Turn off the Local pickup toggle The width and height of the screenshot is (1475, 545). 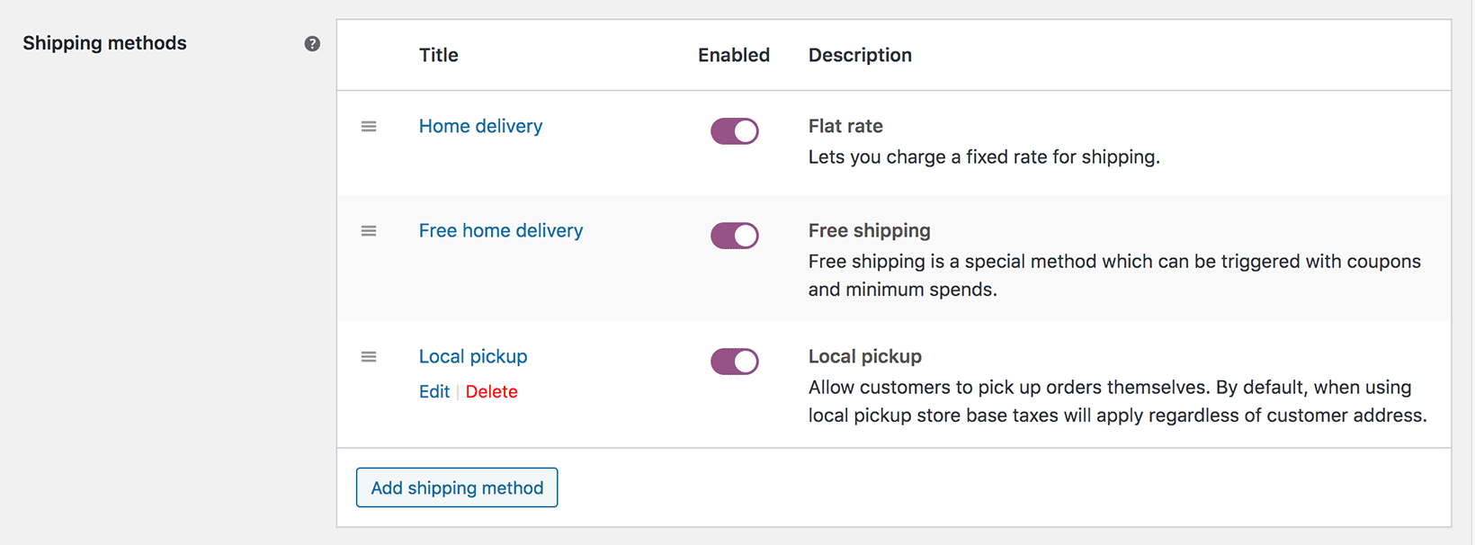[x=734, y=361]
